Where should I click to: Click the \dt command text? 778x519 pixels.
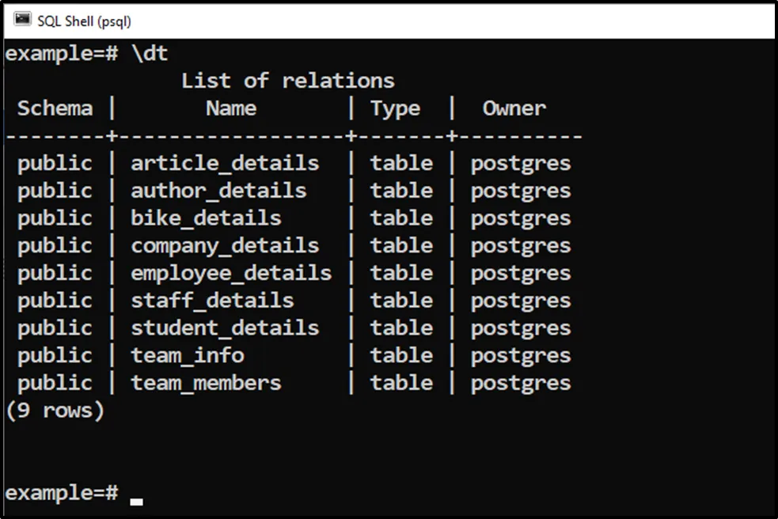click(x=150, y=53)
